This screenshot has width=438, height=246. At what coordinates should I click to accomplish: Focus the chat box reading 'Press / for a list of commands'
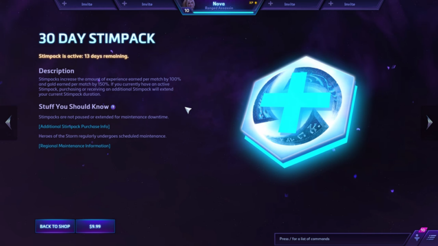point(342,239)
